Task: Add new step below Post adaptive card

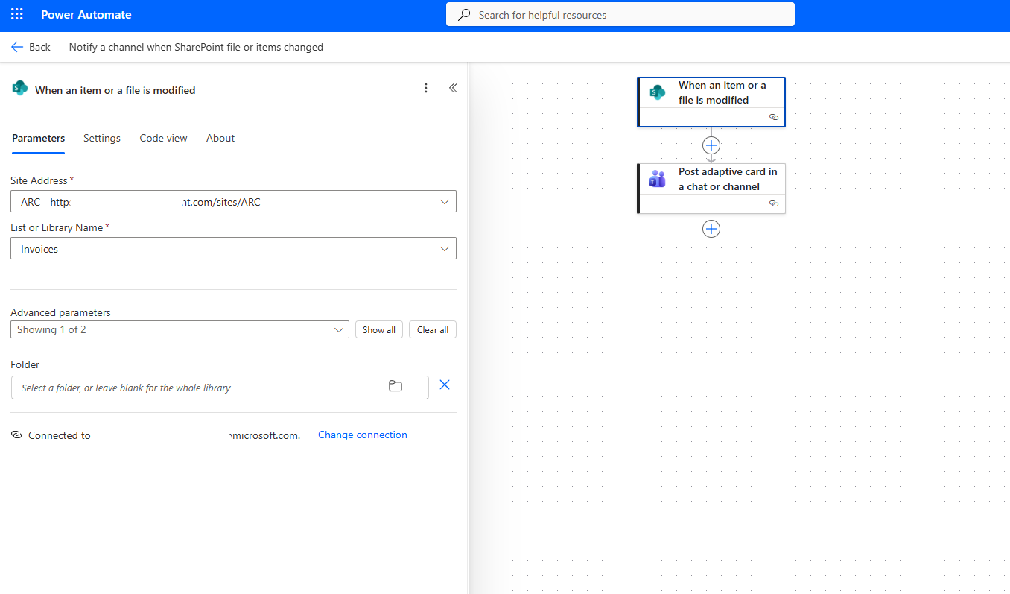Action: (x=711, y=229)
